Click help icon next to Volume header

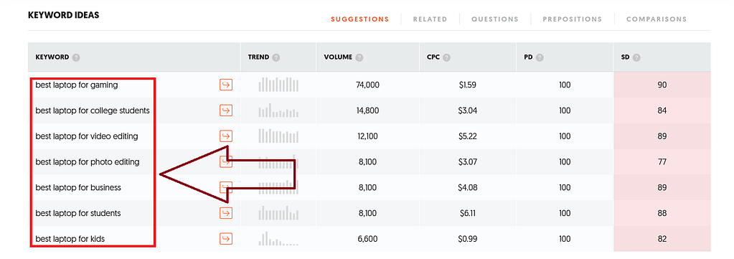tap(359, 57)
